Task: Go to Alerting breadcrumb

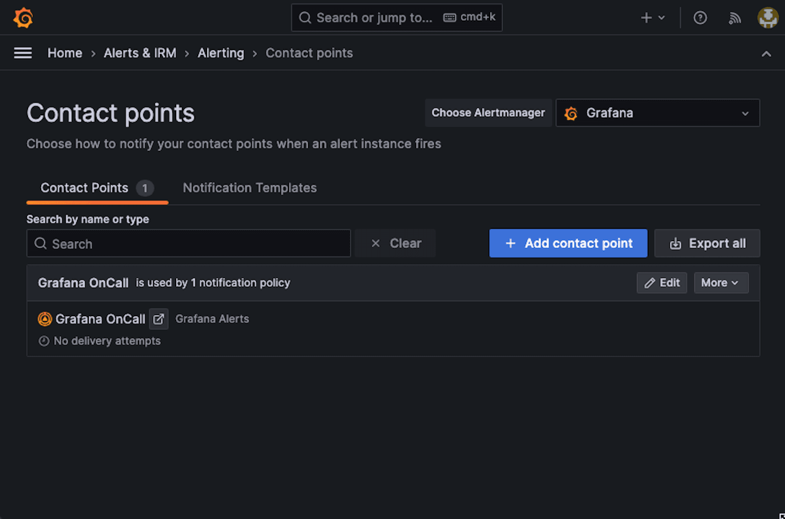Action: (x=221, y=53)
